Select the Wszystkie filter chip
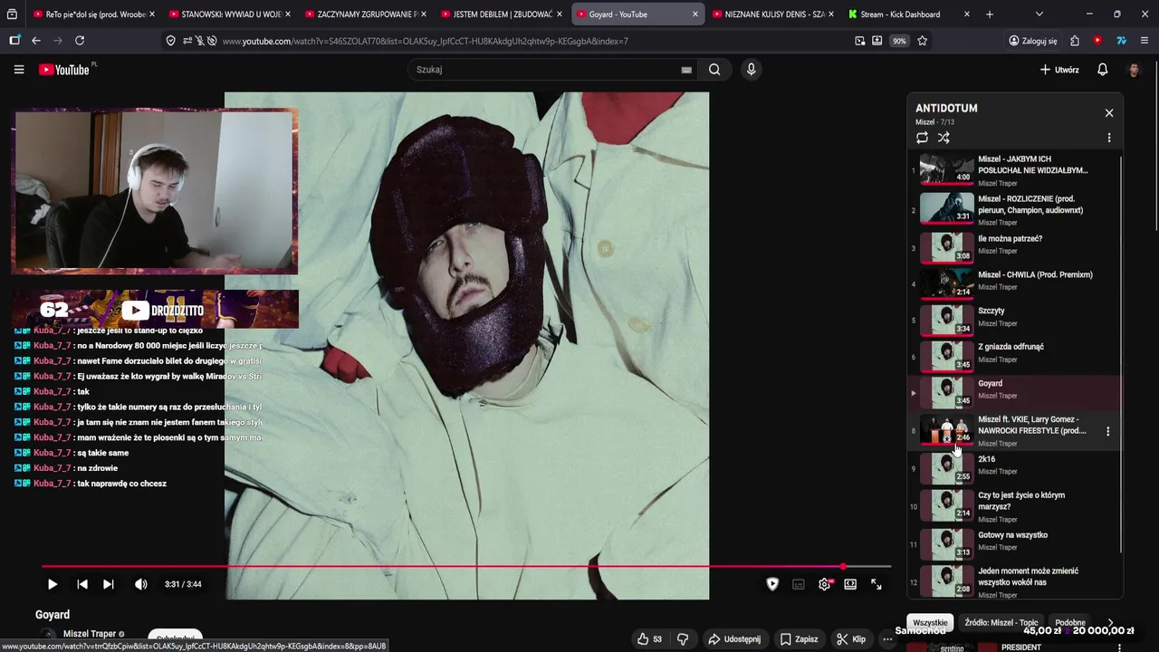 pos(930,623)
